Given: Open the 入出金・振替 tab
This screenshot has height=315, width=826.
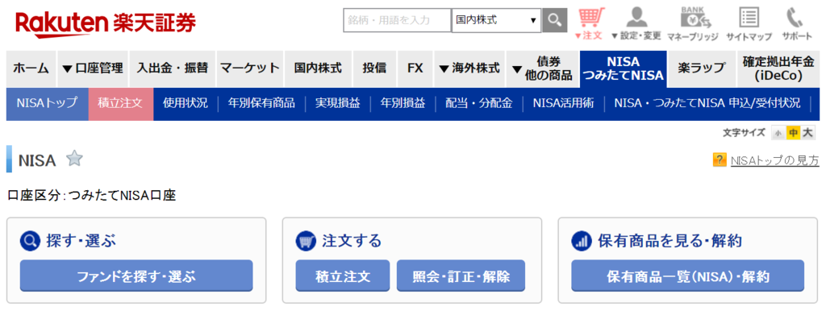Looking at the screenshot, I should coord(173,68).
